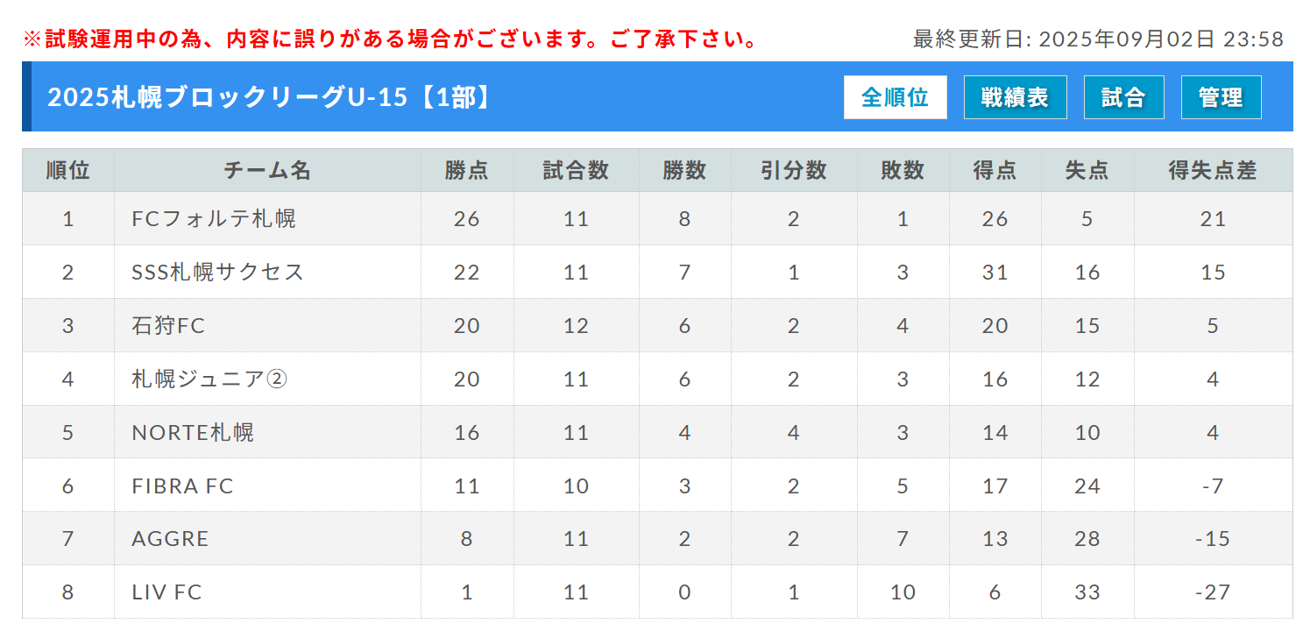Click the 順位 column header
Viewport: 1303px width, 638px height.
[68, 170]
